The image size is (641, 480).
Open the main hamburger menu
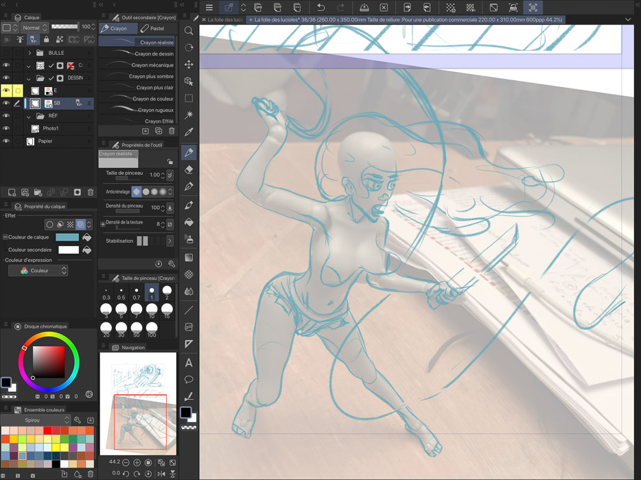click(x=209, y=8)
